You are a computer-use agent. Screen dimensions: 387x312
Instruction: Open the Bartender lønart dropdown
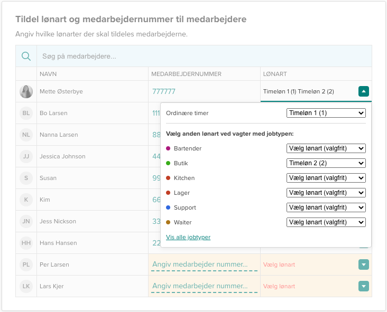click(x=326, y=148)
